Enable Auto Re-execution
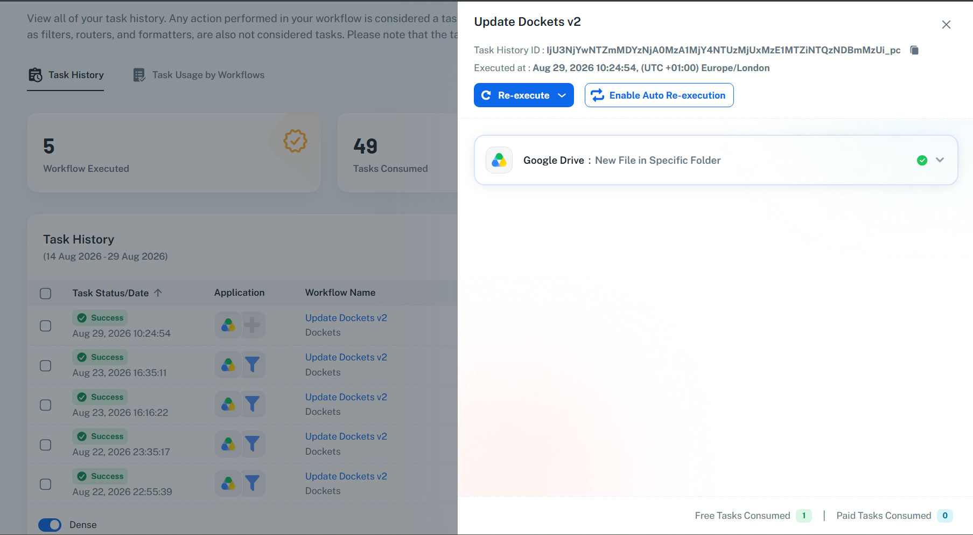This screenshot has width=973, height=535. click(659, 95)
